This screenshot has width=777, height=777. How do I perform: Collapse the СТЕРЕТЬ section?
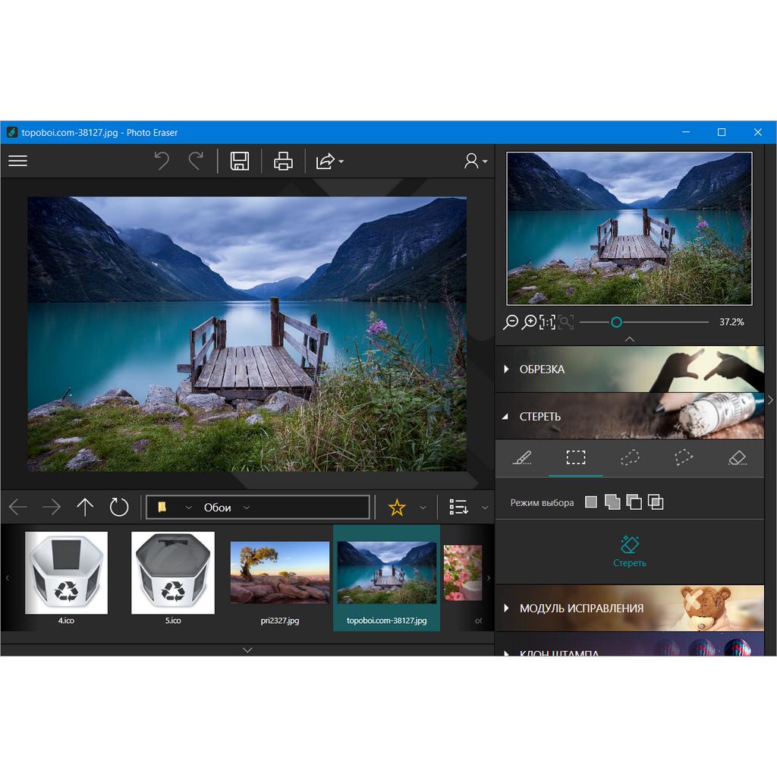pyautogui.click(x=629, y=417)
